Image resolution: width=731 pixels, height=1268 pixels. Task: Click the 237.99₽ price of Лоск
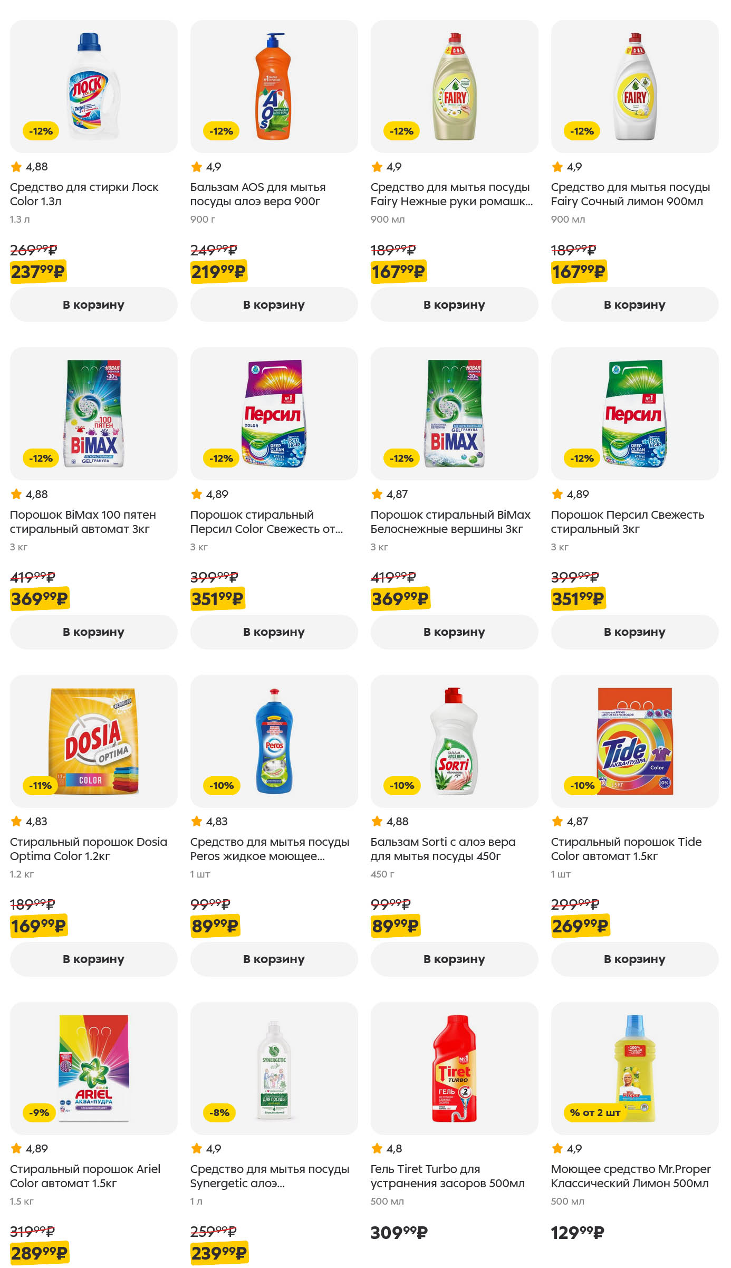click(x=38, y=272)
